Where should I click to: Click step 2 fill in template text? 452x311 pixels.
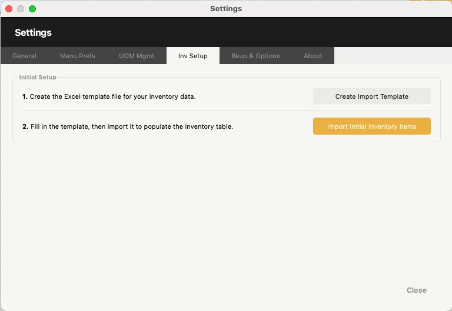coord(128,126)
